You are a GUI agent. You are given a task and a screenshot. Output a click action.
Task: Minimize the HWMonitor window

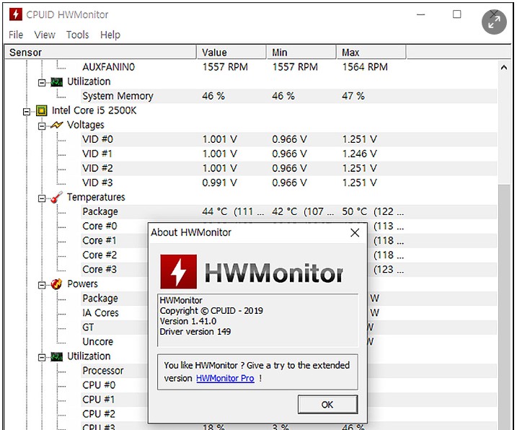[420, 14]
